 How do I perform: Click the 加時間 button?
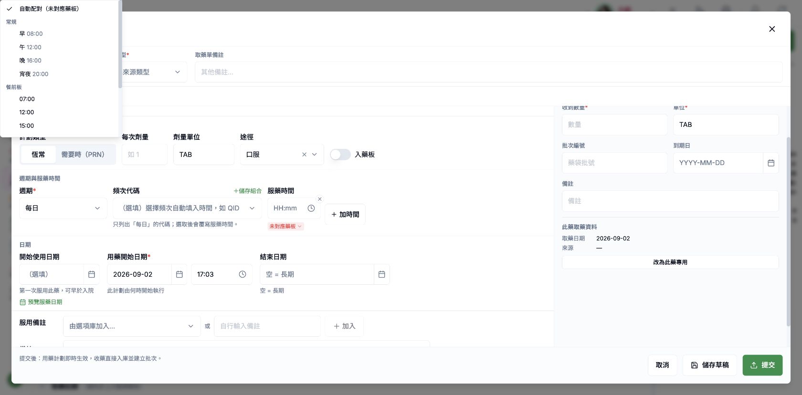click(x=345, y=215)
